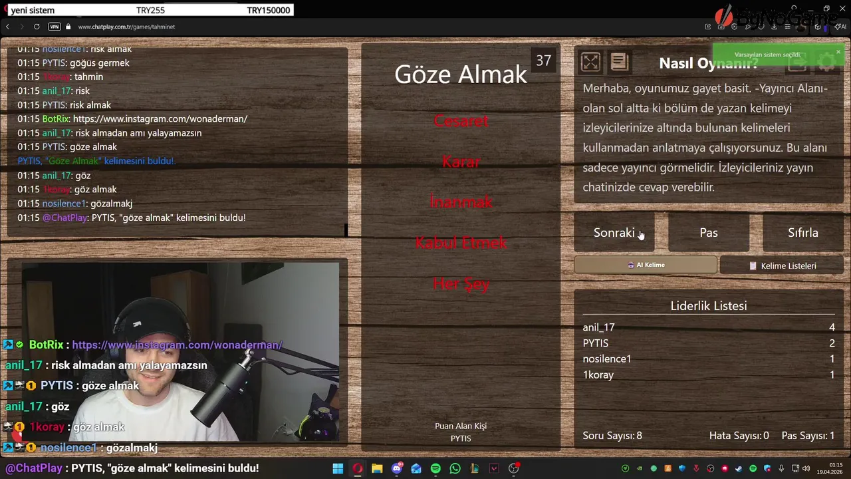Open the AI assistant button in browser toolbar
The width and height of the screenshot is (851, 479).
(x=840, y=27)
